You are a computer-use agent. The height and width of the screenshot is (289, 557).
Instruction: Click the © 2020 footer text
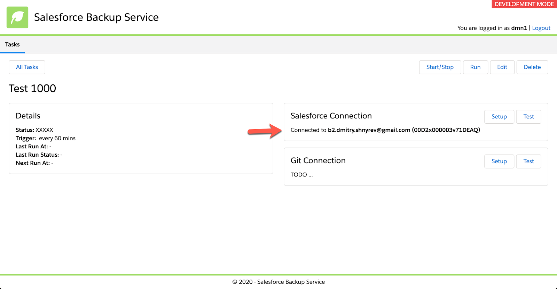pyautogui.click(x=278, y=282)
